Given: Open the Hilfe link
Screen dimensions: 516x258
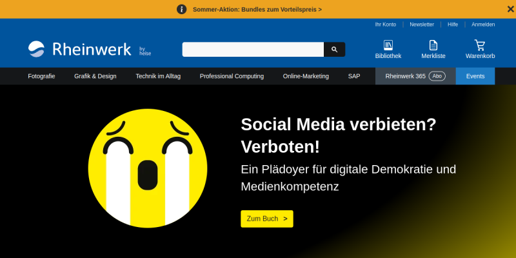Looking at the screenshot, I should pos(453,25).
